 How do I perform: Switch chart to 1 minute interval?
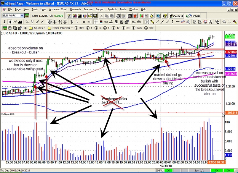point(89,28)
